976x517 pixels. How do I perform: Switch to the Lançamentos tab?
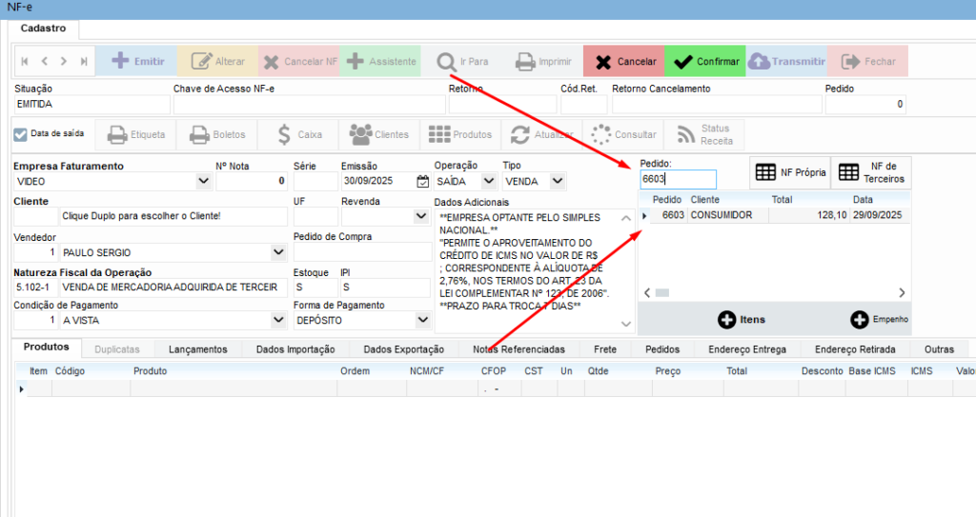[x=197, y=349]
